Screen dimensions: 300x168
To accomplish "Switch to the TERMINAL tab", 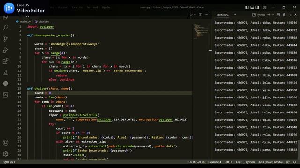I will coord(223,15).
